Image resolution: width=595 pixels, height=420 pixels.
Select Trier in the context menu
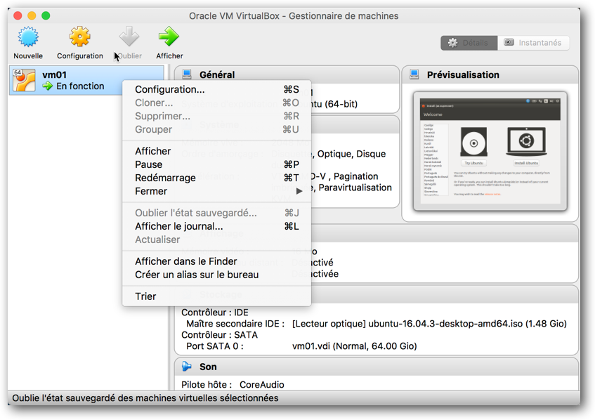tap(216, 296)
